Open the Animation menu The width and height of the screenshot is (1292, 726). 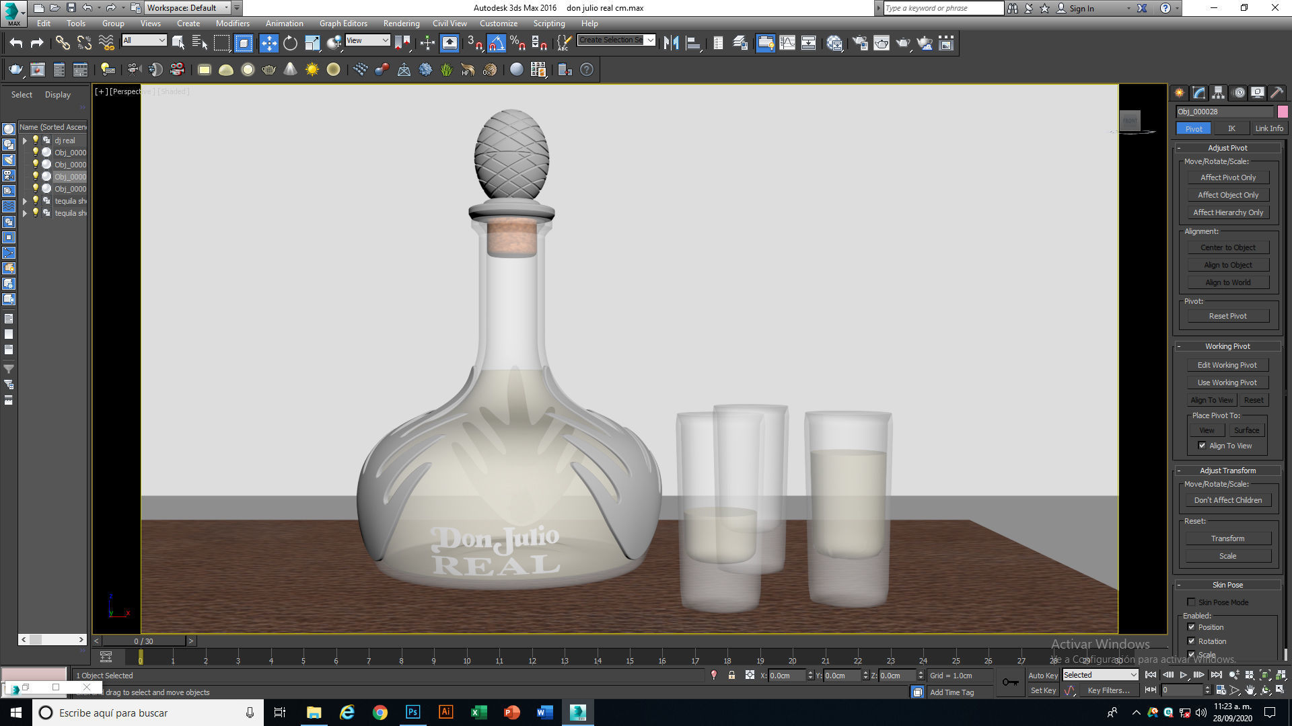[284, 23]
